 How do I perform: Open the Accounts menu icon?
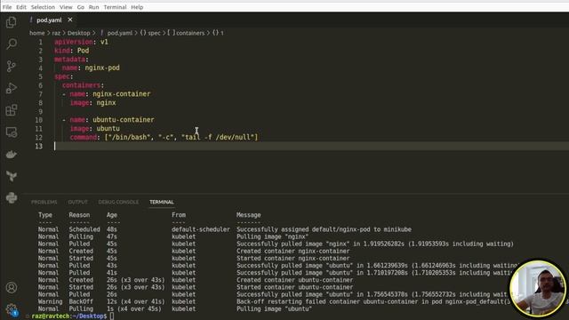coord(12,287)
